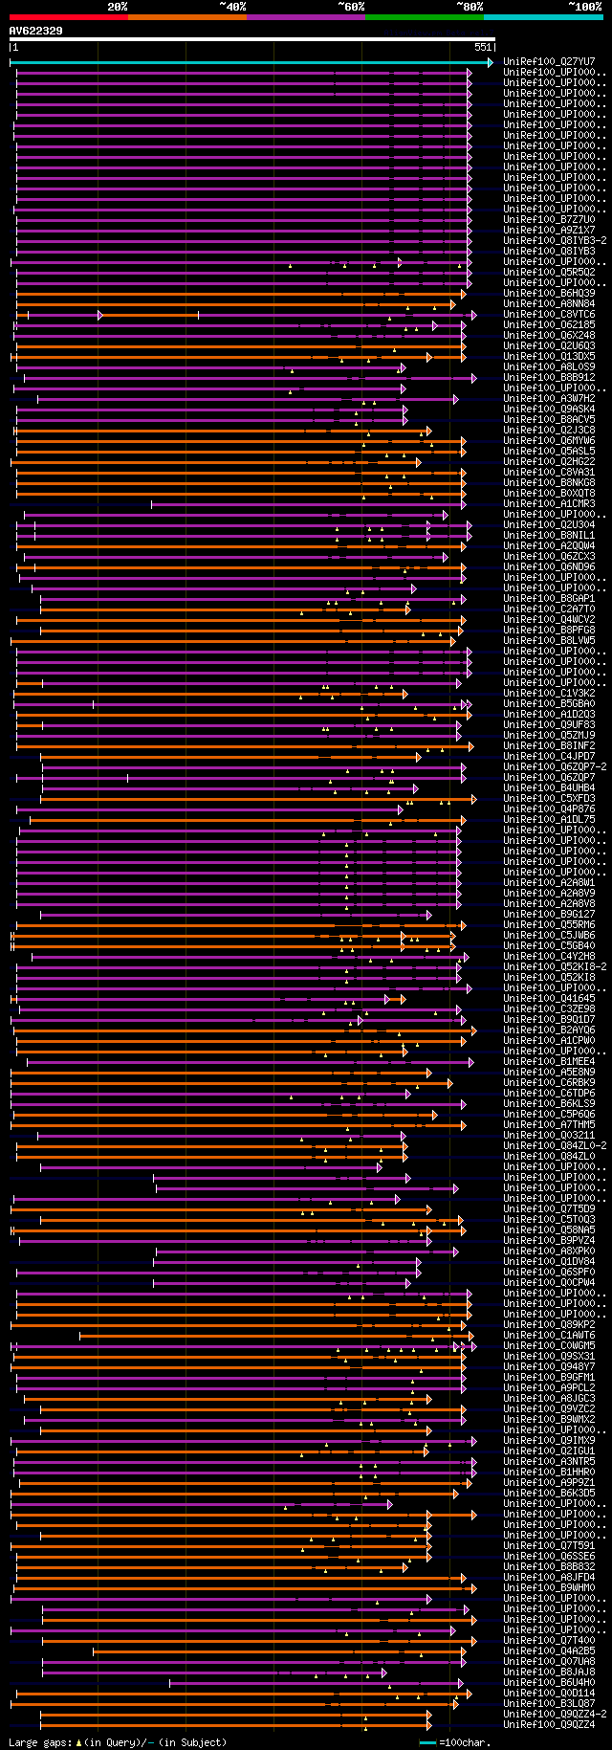Click the UniRef100_C0WGM5 label

549,1345
